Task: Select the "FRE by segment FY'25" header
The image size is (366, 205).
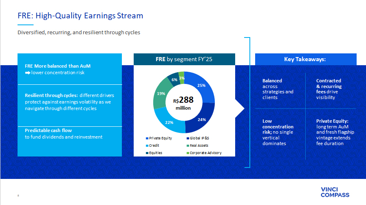Action: [x=185, y=60]
